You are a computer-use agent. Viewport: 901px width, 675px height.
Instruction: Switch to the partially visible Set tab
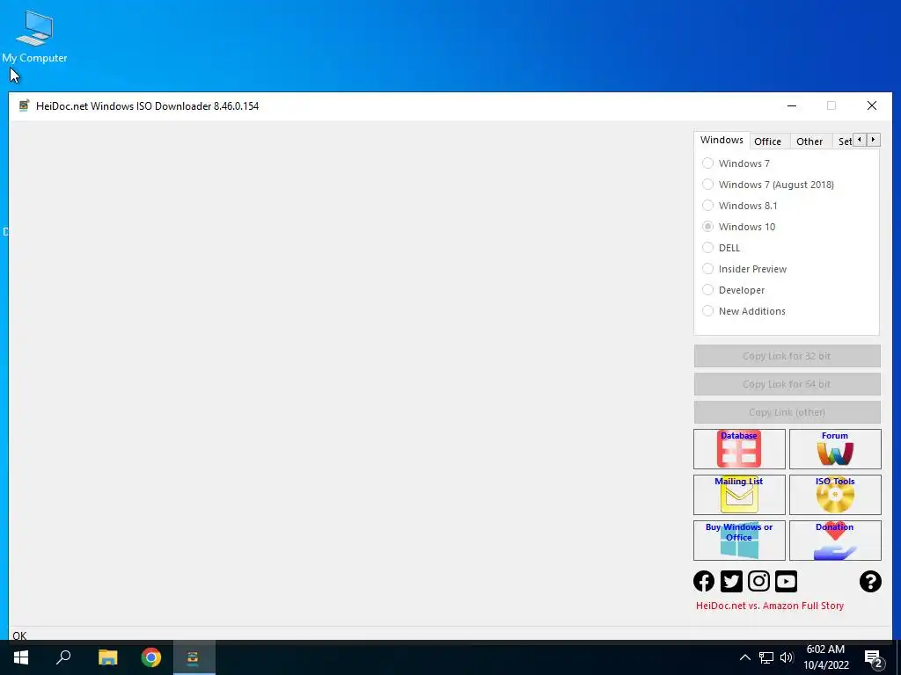click(844, 142)
